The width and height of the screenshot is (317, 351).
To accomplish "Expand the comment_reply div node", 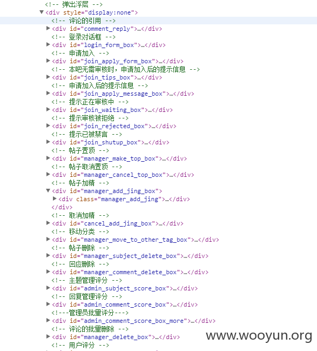I will point(48,28).
